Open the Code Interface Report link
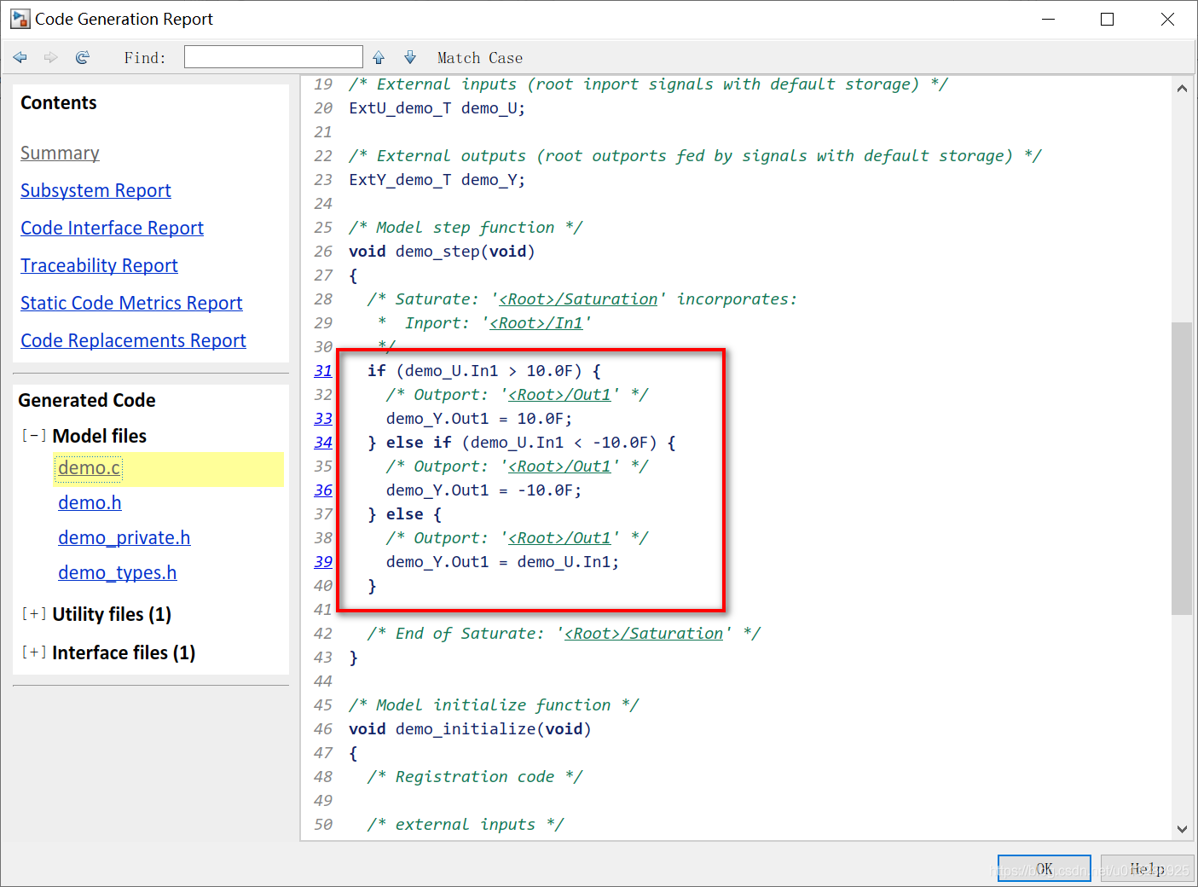Image resolution: width=1198 pixels, height=887 pixels. click(112, 228)
